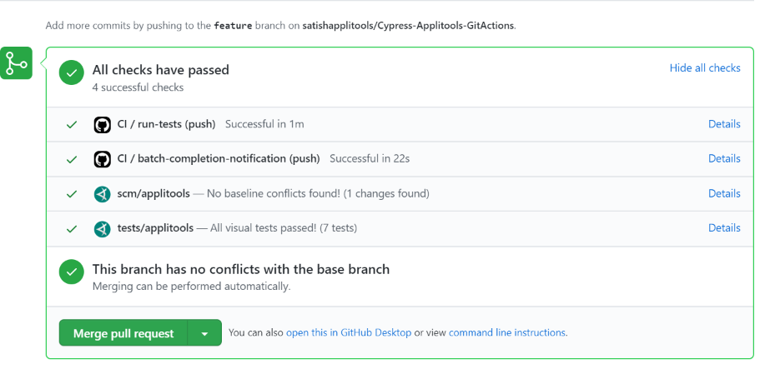770x369 pixels.
Task: Click the checkmark next to tests/applitools row
Action: tap(72, 228)
